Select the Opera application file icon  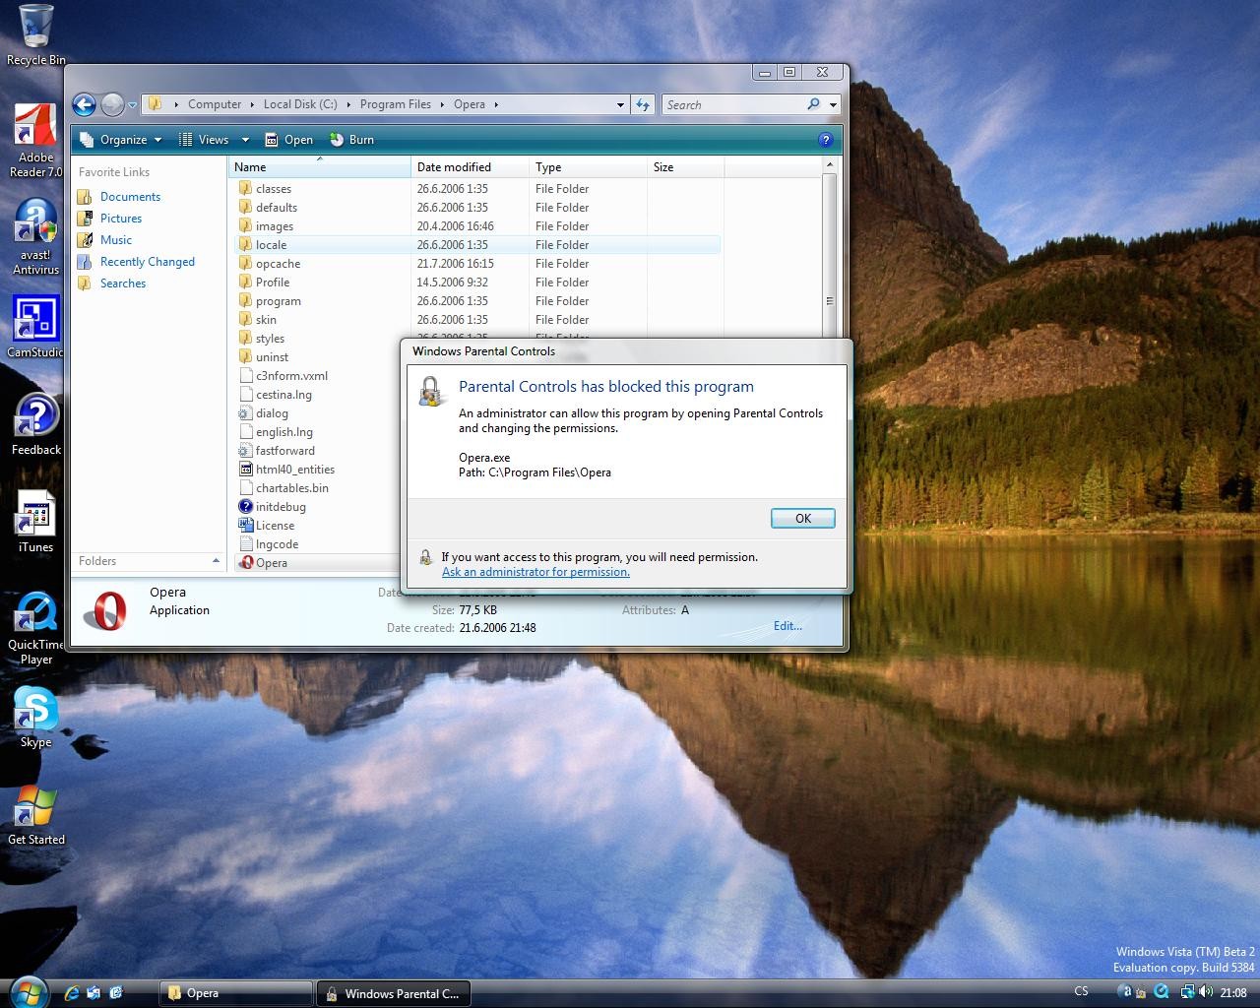tap(246, 563)
